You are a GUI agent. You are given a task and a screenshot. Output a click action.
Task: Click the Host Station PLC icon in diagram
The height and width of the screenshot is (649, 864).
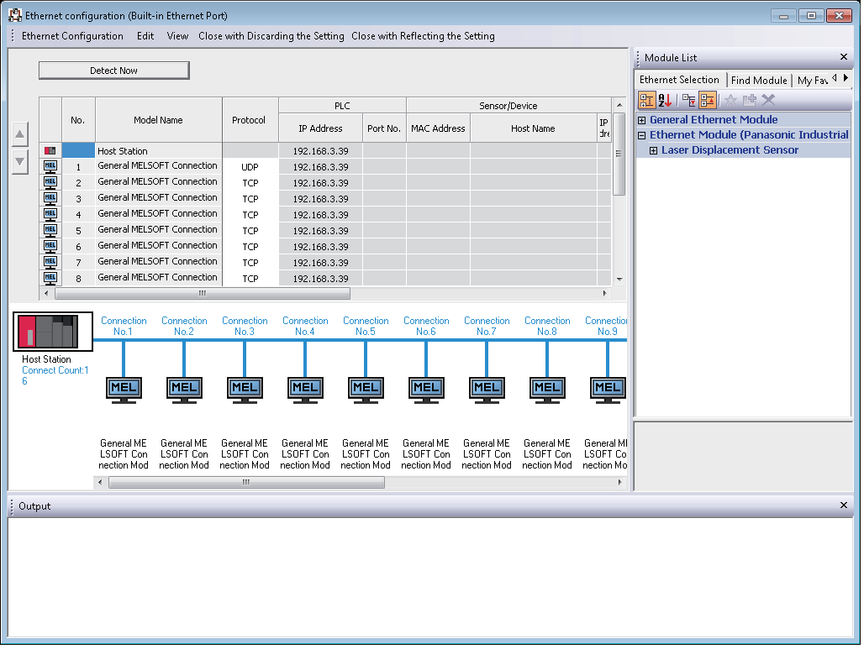click(x=53, y=332)
